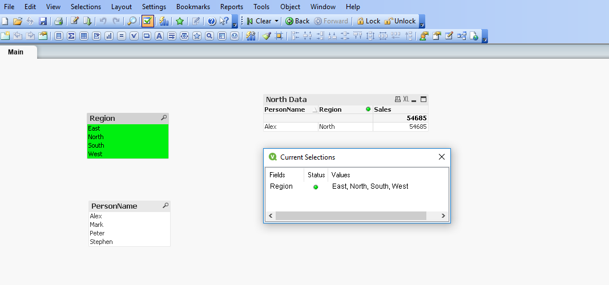Click the Current Selections horizontal scrollbar right arrow
Screen dimensions: 609x285
click(x=443, y=216)
